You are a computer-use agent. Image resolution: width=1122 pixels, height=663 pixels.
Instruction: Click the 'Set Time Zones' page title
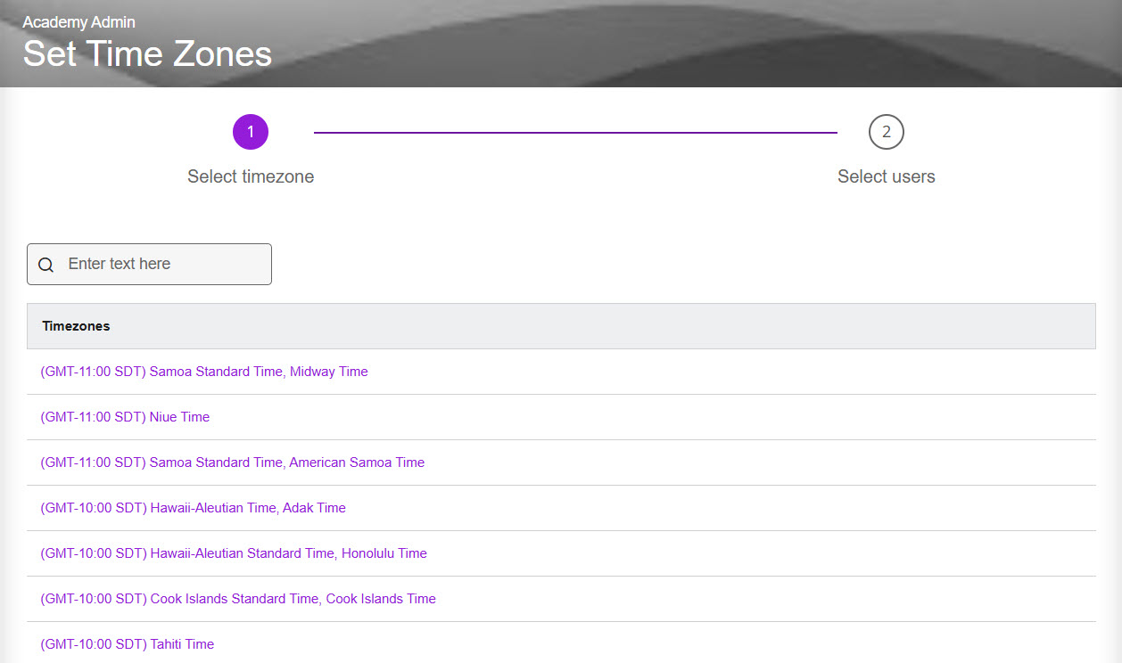(147, 54)
